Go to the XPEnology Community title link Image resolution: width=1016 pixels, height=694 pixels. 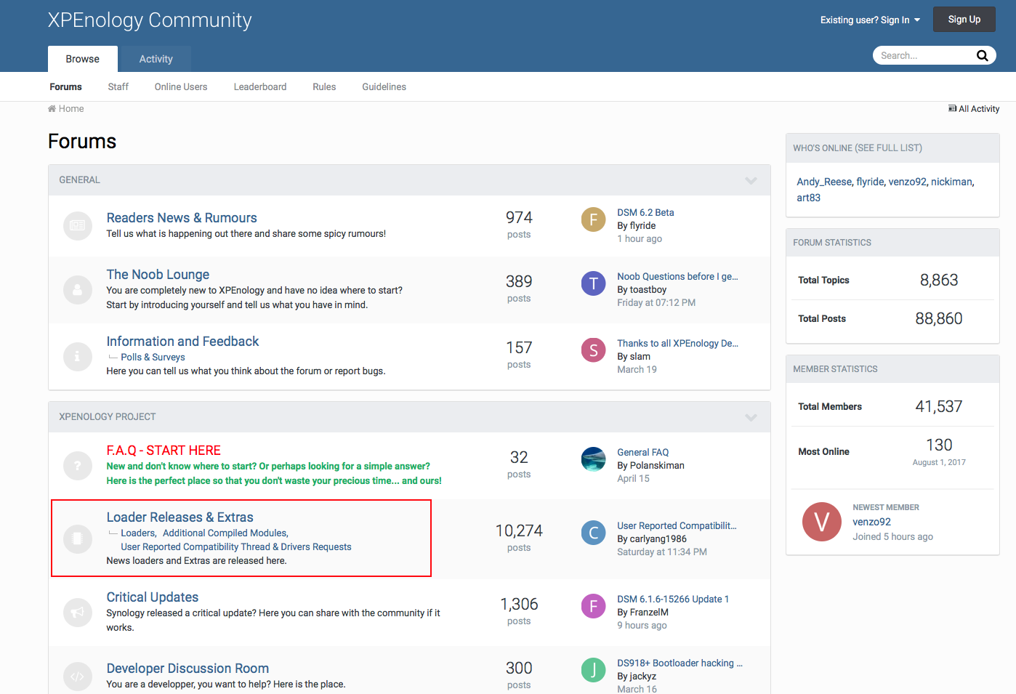click(150, 20)
